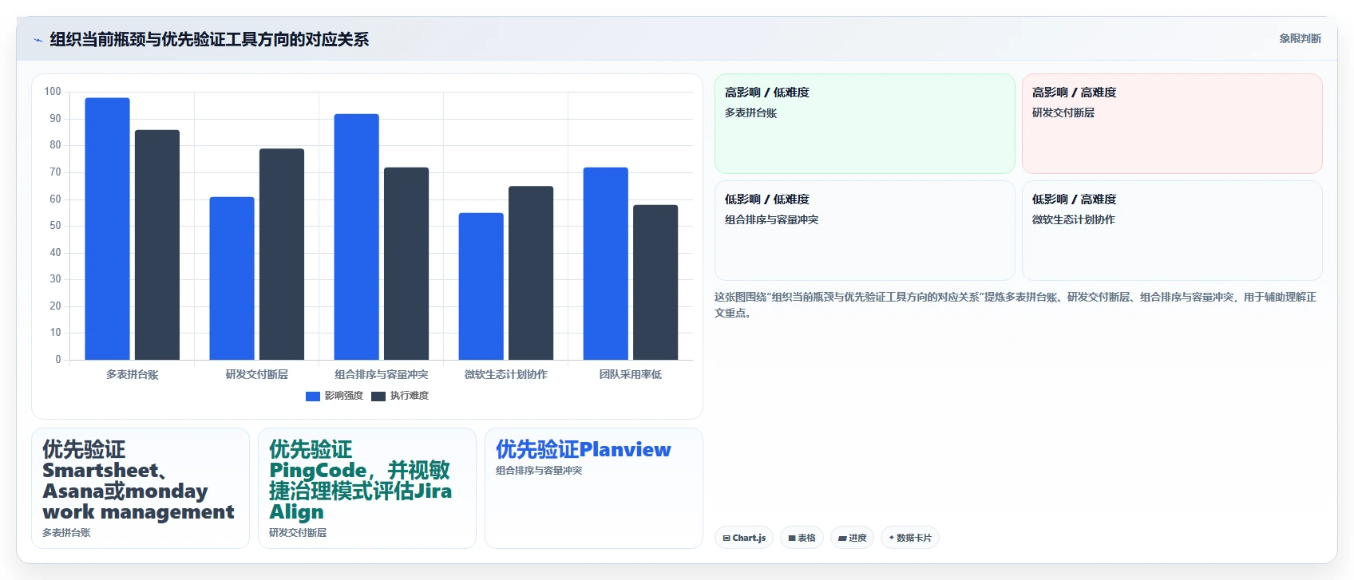Toggle the 影响强度 legend swatch
This screenshot has width=1354, height=580.
tap(313, 397)
